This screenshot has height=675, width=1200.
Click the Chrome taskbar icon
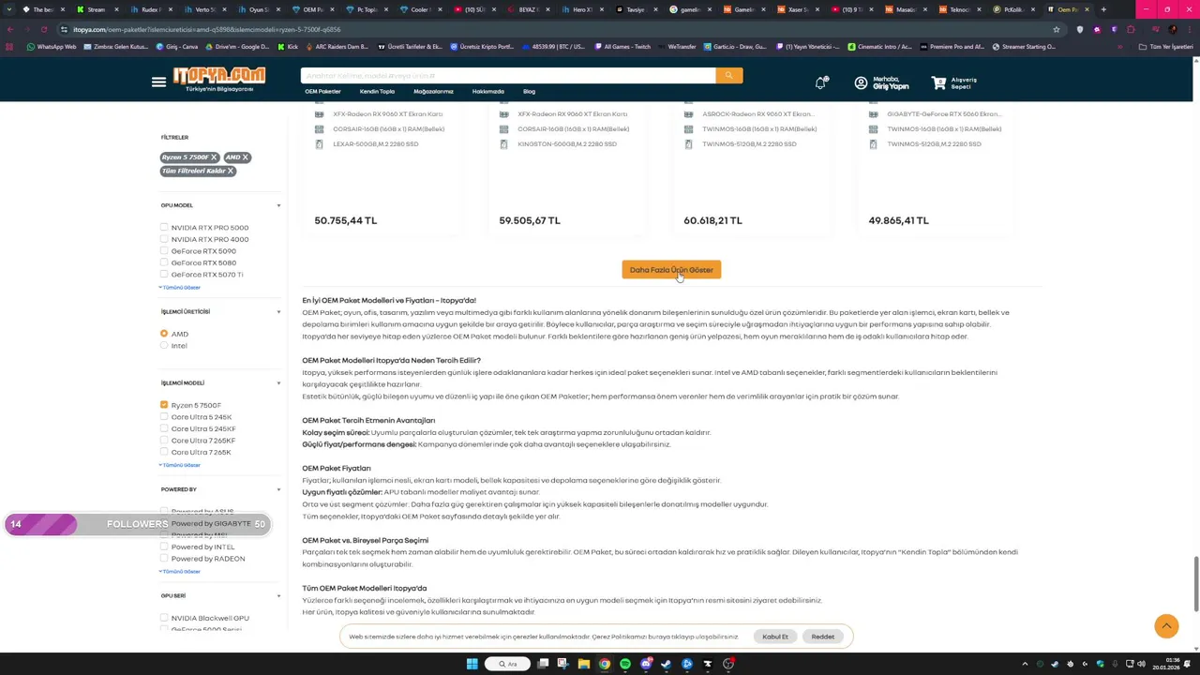click(x=605, y=664)
